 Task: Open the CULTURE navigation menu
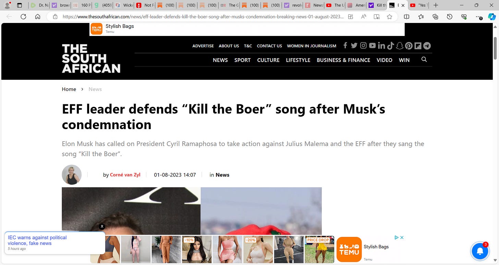(x=268, y=60)
